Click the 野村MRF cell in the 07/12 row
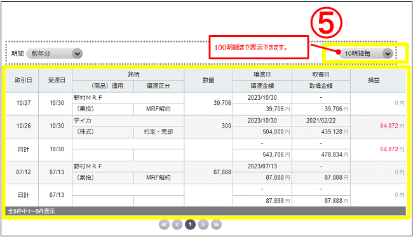 (x=128, y=166)
